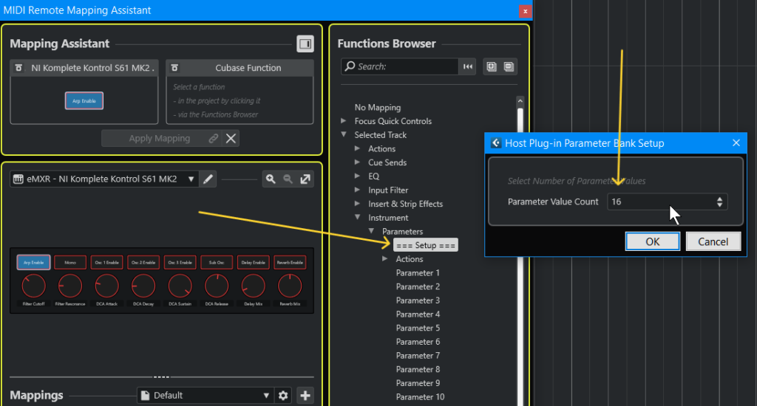Expand the Cue Sends node

tap(357, 162)
